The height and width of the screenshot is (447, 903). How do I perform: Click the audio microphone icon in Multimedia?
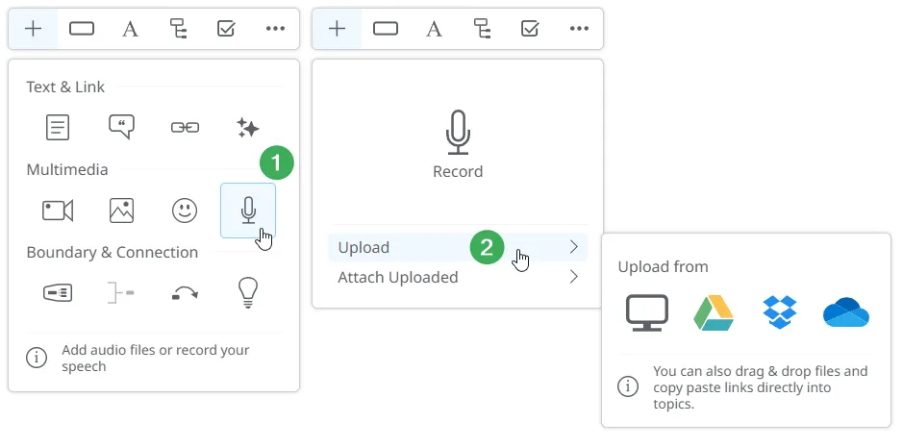pyautogui.click(x=248, y=210)
